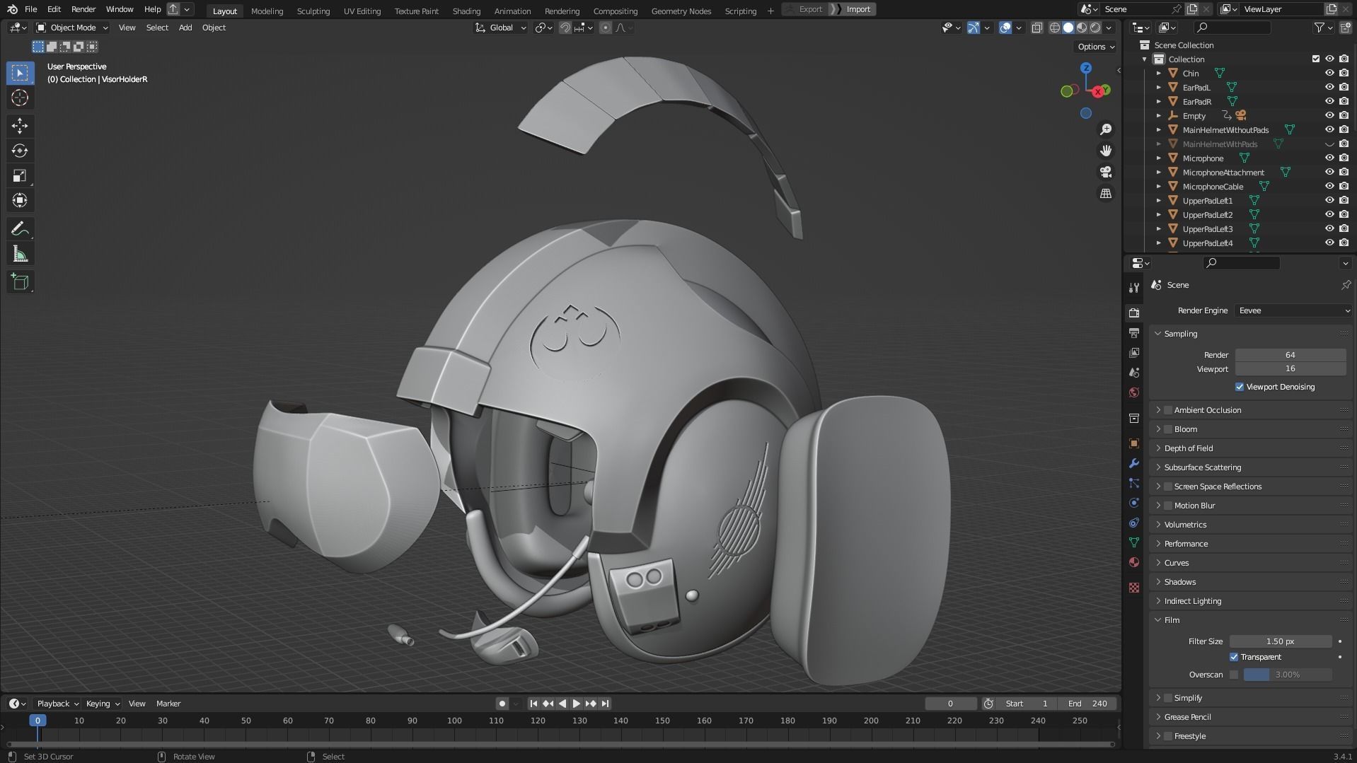Viewport: 1357px width, 763px height.
Task: Activate the Scale tool
Action: pos(20,175)
